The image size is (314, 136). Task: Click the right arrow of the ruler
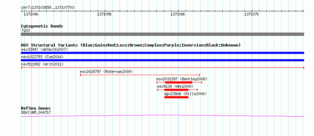click(303, 11)
